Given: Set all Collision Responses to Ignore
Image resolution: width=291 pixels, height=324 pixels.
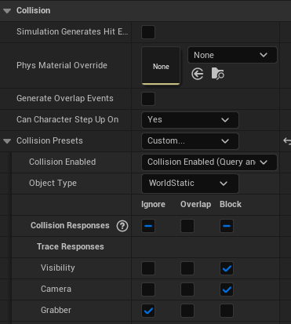Looking at the screenshot, I should [x=148, y=226].
